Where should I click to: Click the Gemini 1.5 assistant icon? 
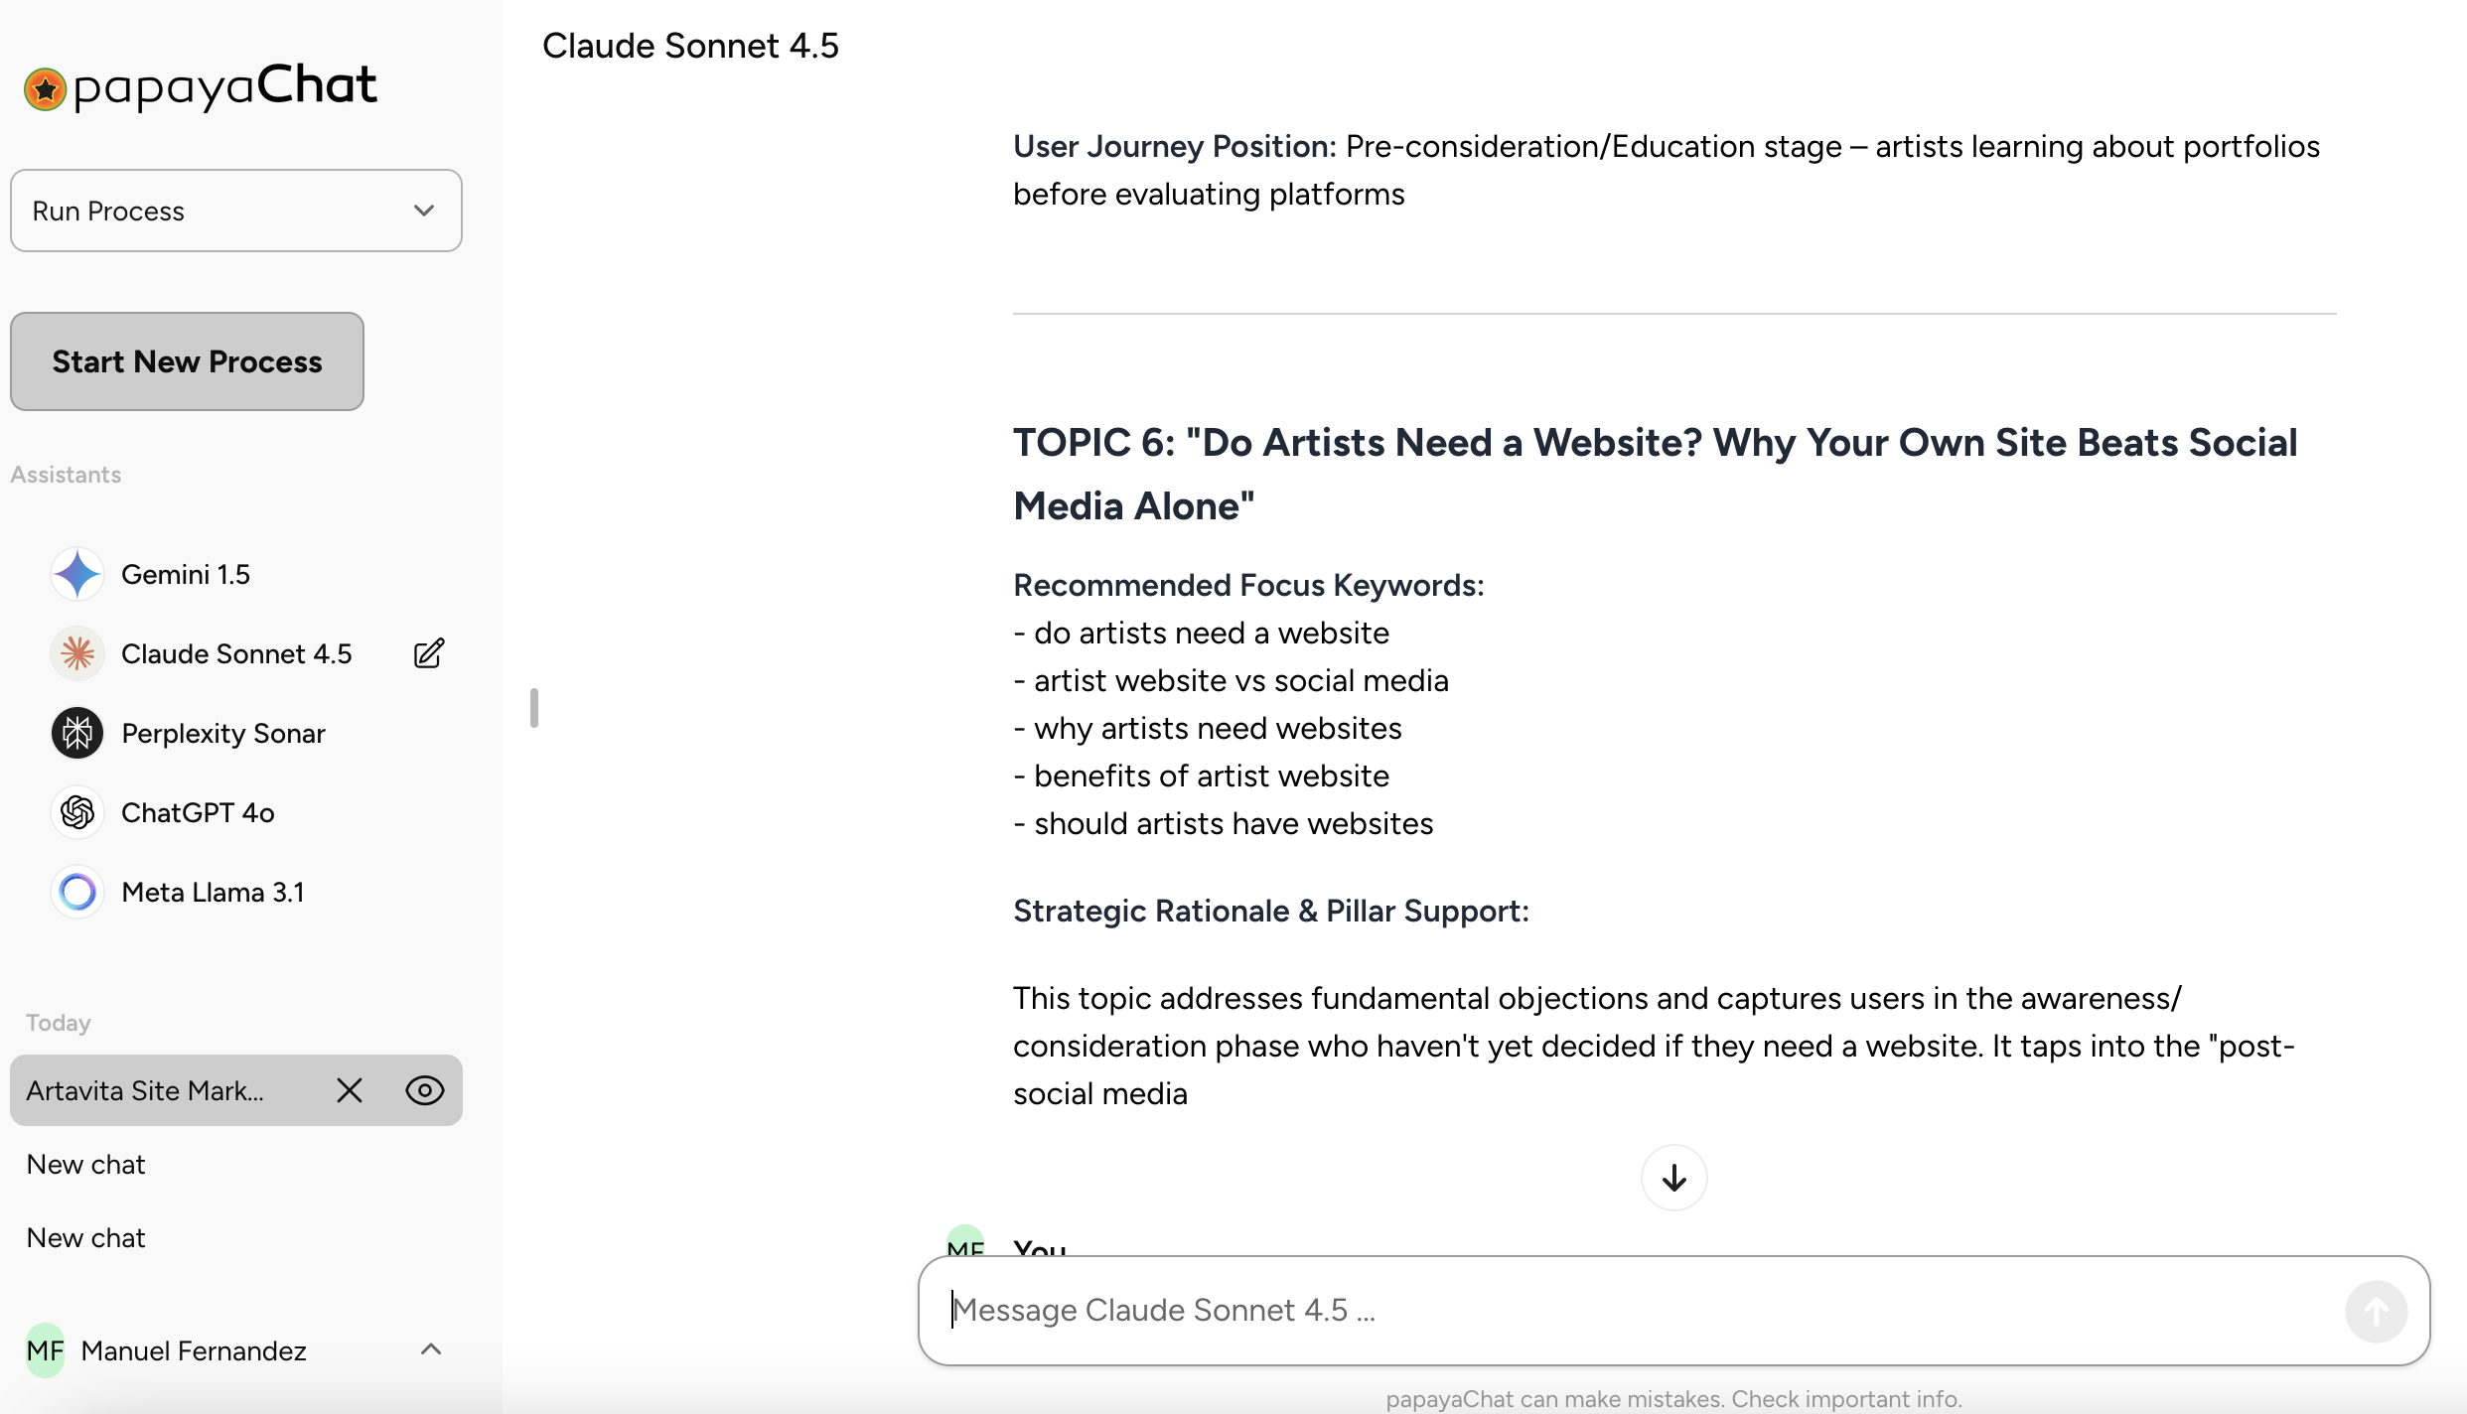[x=77, y=574]
